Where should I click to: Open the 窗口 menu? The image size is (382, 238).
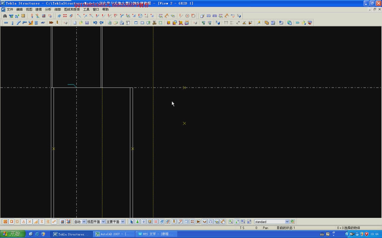click(96, 10)
